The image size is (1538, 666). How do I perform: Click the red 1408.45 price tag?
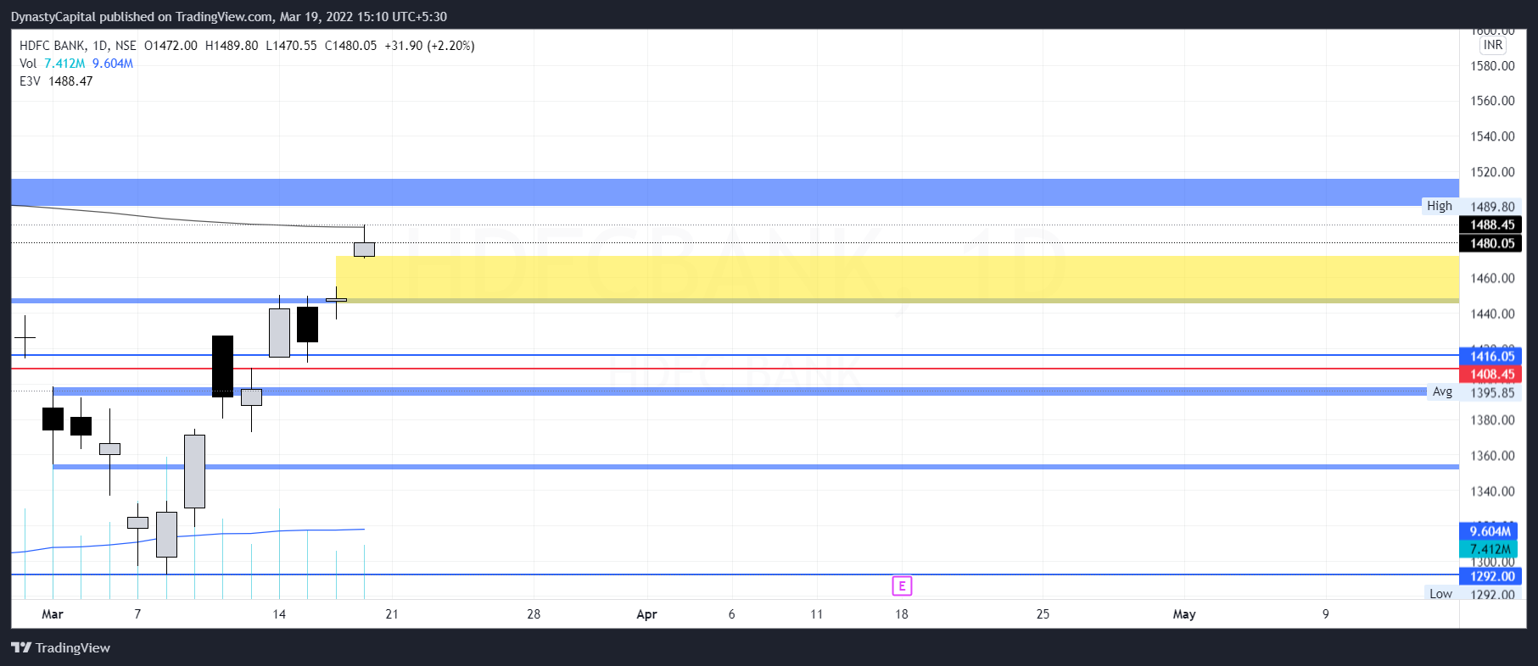[1490, 375]
